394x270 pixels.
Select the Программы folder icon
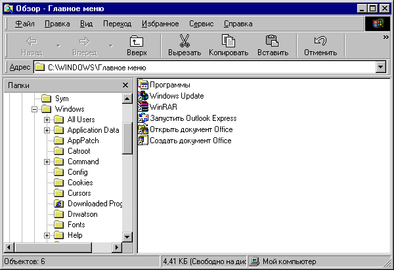coord(143,85)
